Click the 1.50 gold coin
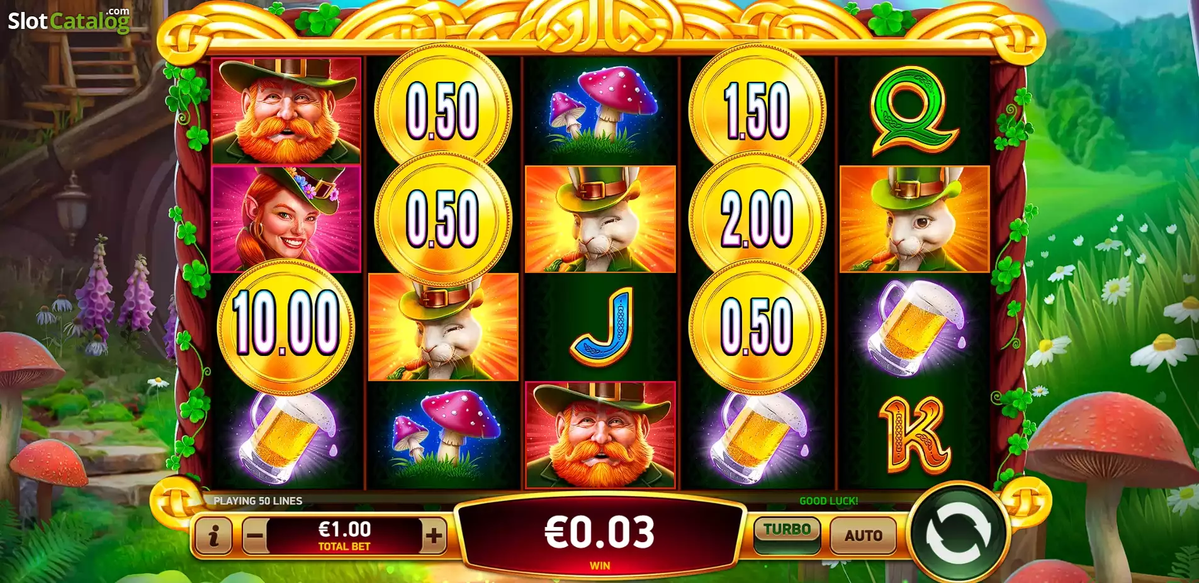 tap(757, 110)
